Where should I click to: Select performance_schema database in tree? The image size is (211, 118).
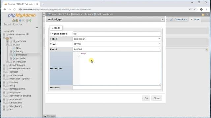tap(20, 96)
